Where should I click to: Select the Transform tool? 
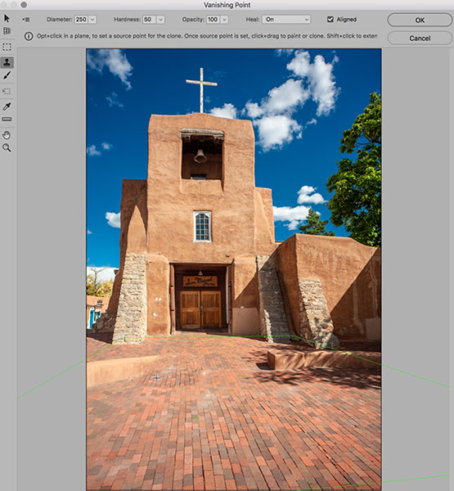click(7, 91)
